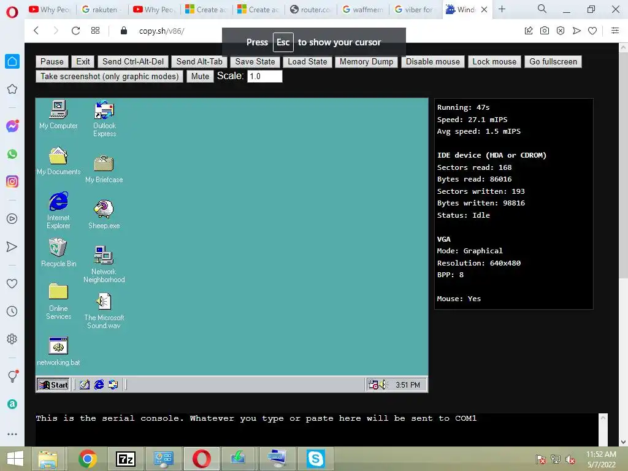Switch to first Why People YouTube tab
628x471 pixels.
tap(49, 9)
